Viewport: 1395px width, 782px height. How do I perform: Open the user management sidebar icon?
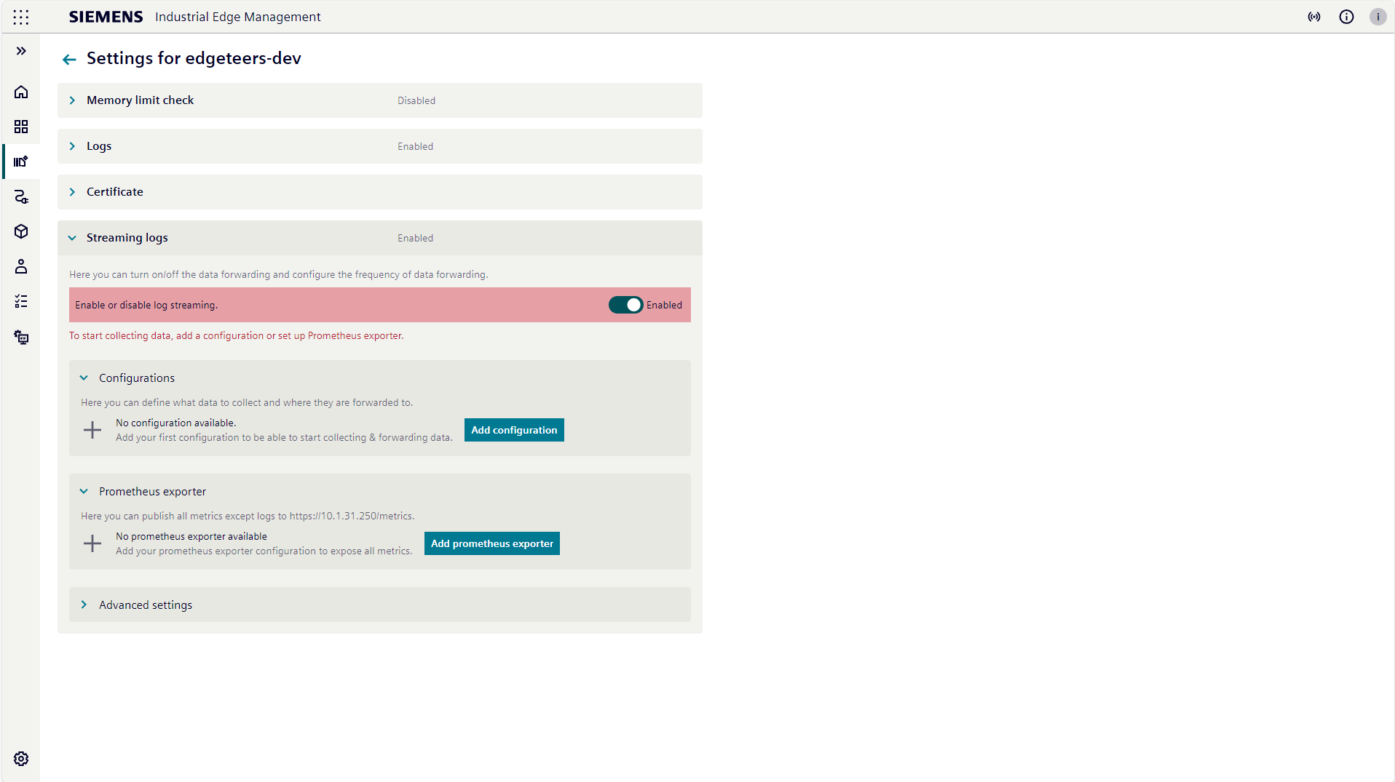pos(21,266)
